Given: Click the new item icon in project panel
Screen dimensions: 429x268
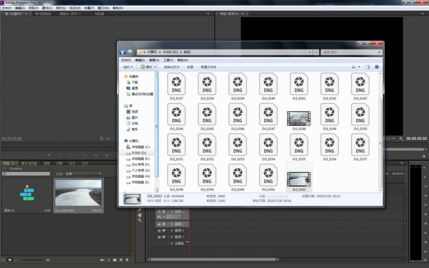Looking at the screenshot, I should [x=121, y=260].
